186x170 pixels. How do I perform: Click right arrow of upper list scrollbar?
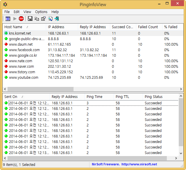[x=181, y=89]
